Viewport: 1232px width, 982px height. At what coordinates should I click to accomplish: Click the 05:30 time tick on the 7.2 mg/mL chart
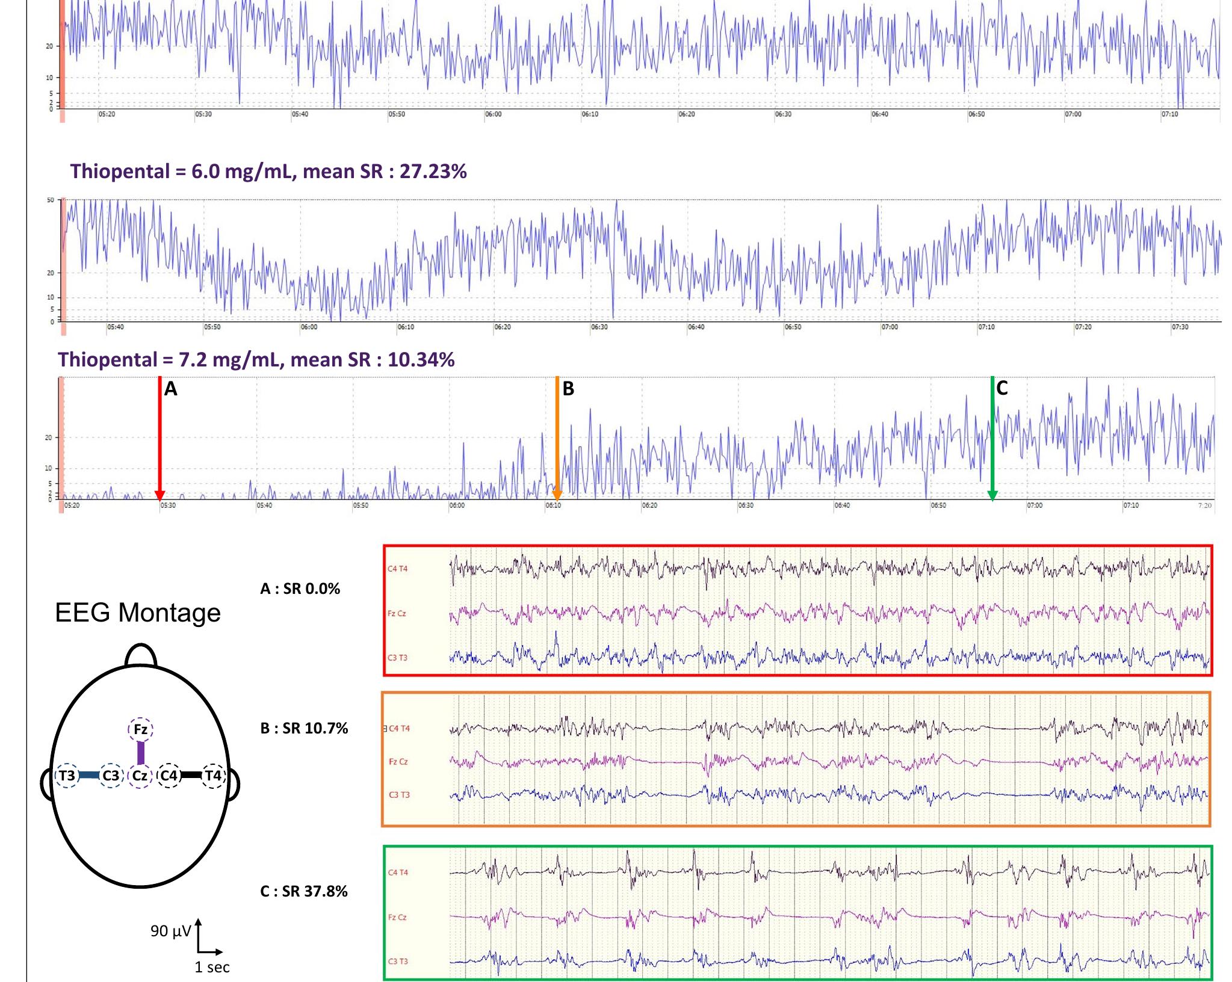(x=168, y=505)
